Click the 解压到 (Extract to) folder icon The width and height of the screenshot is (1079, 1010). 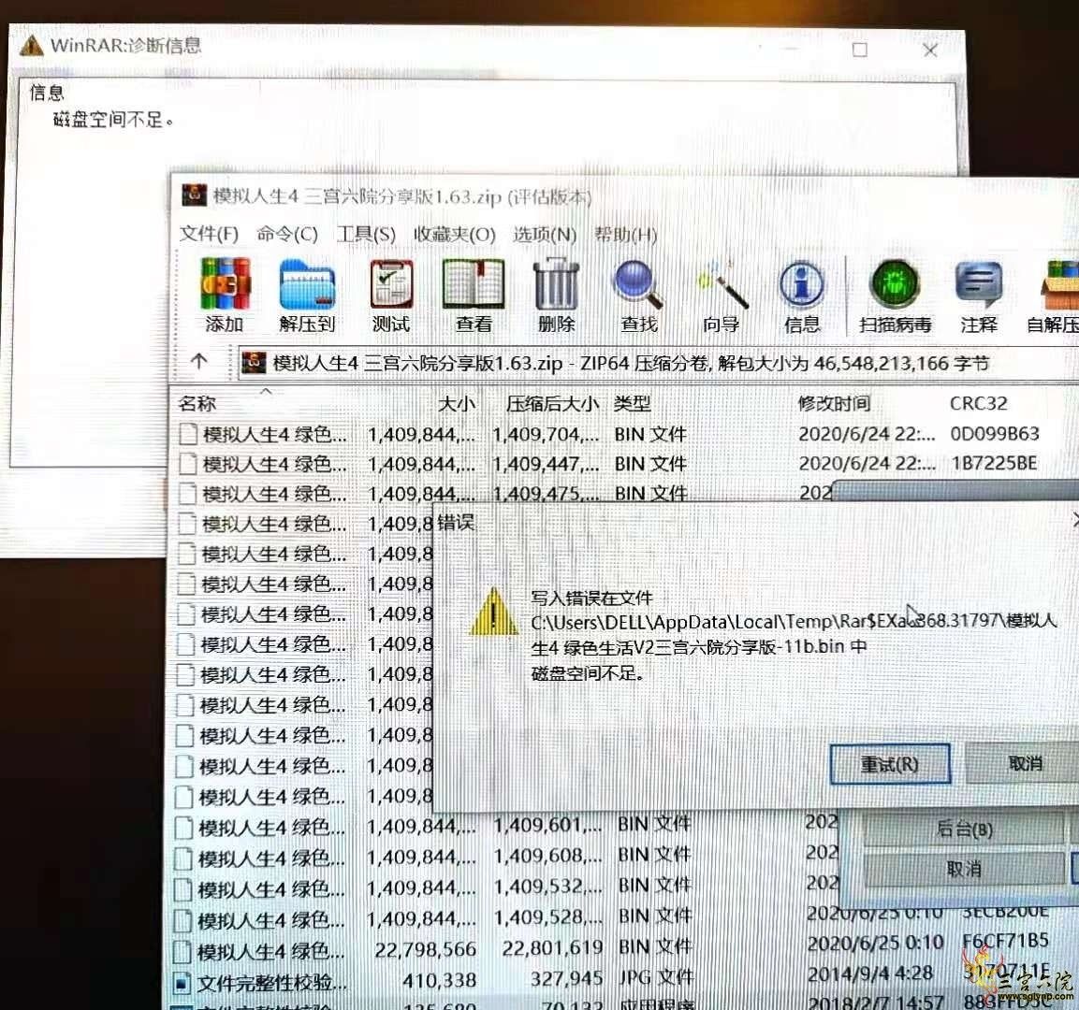click(307, 284)
